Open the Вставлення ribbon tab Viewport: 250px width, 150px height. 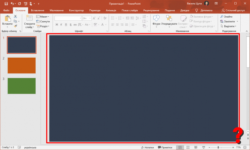[37, 10]
